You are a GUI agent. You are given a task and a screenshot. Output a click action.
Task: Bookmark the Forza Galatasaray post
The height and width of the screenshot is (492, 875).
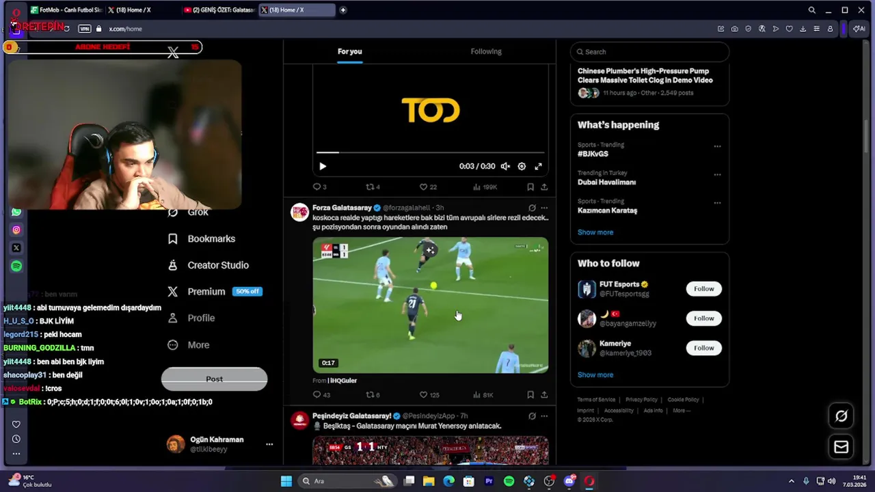pyautogui.click(x=530, y=394)
